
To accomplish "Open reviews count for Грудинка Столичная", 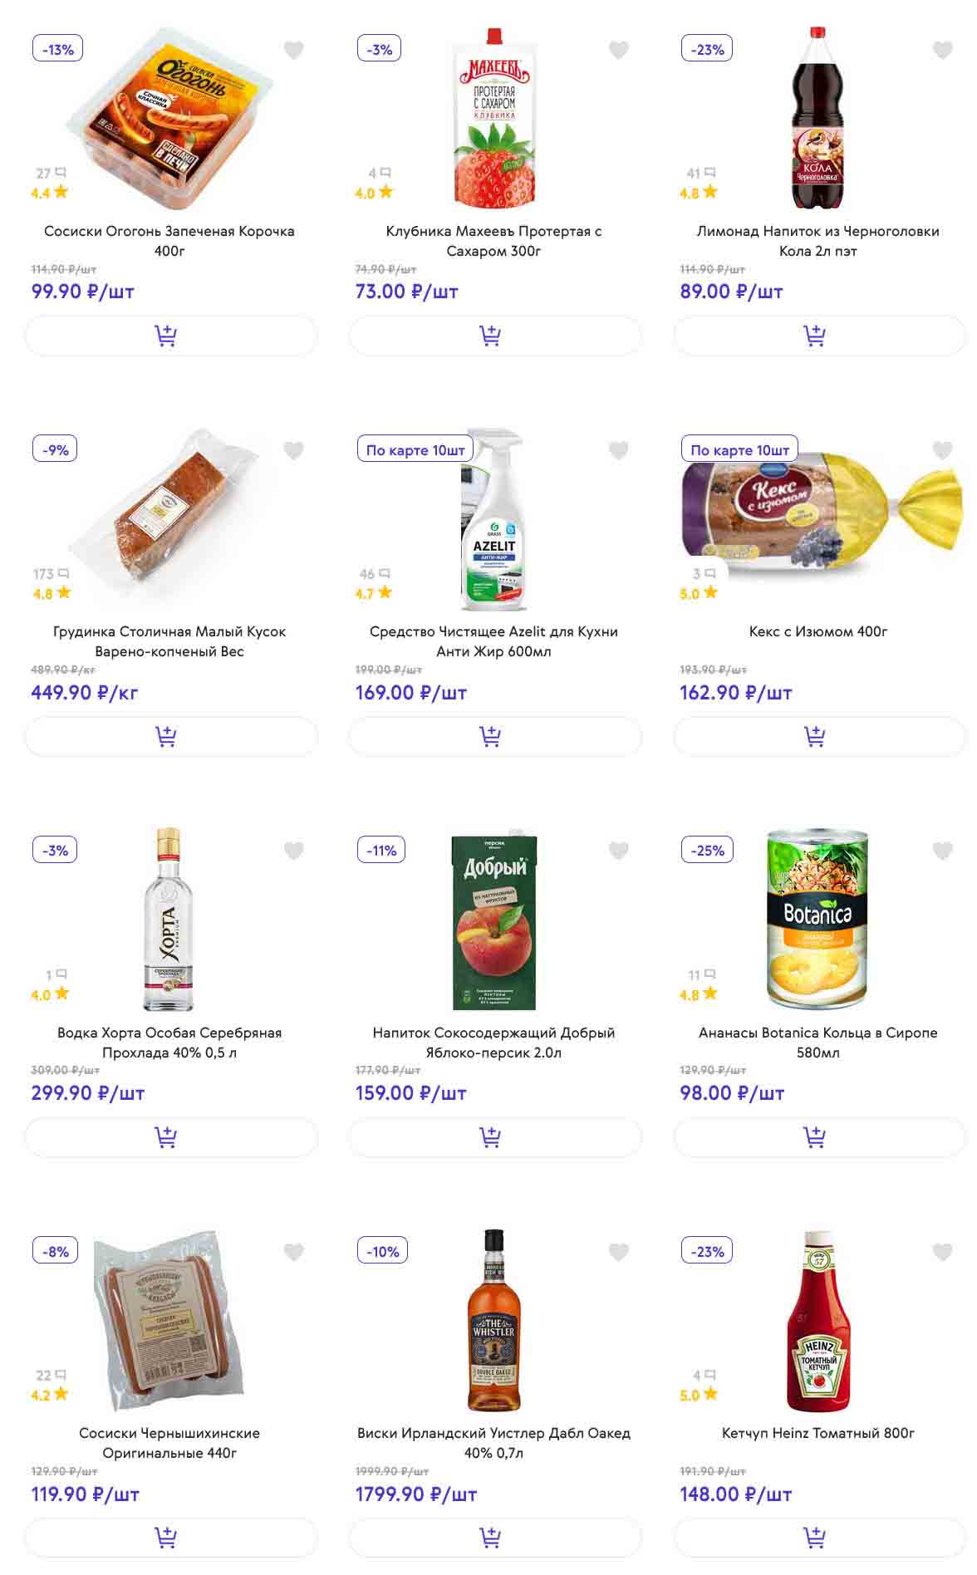I will point(51,574).
